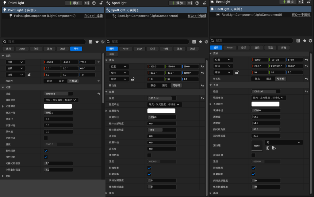This screenshot has width=314, height=197.
Task: Click the lock icon in the SpotLight header
Action: tap(205, 3)
